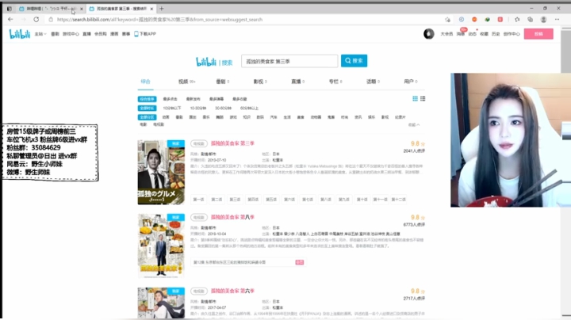Filter duration to 10分钟以下
This screenshot has width=571, height=320.
(x=172, y=108)
